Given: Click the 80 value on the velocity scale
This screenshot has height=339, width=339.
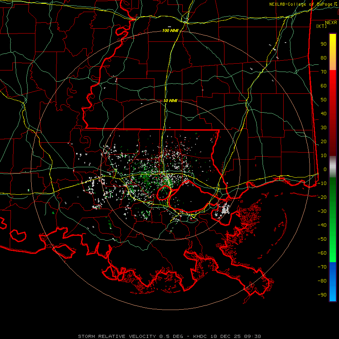Looking at the screenshot, I should pyautogui.click(x=324, y=58).
